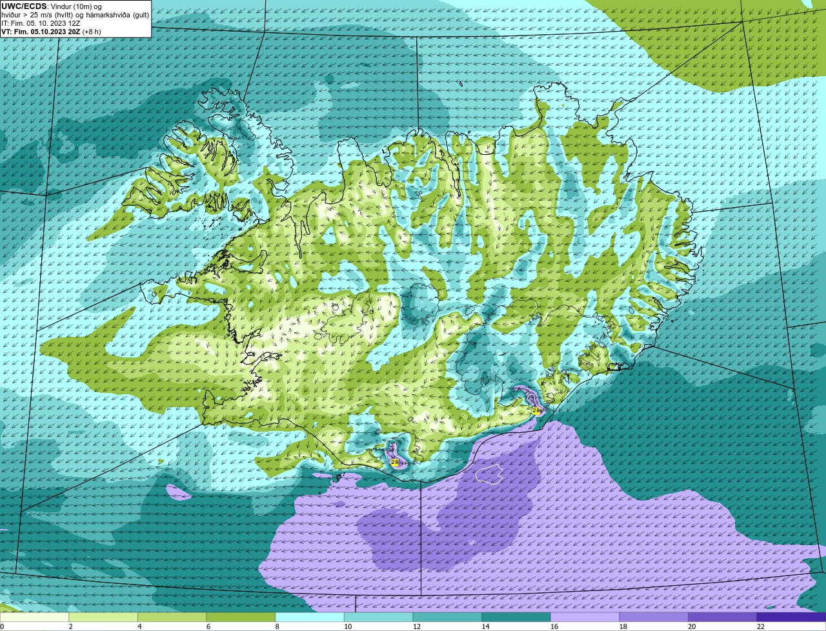Select the 2–4 m/s light green legend swatch
Screen dimensions: 826x631
tap(103, 617)
